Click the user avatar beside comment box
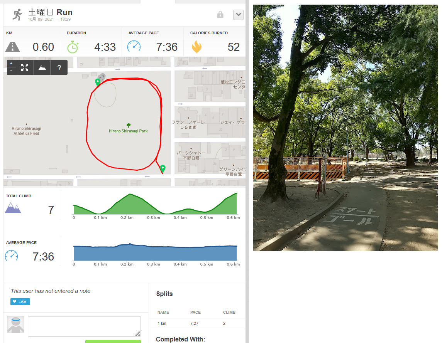 pyautogui.click(x=15, y=325)
